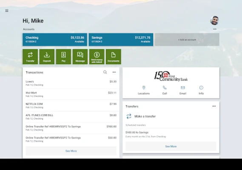Select the Savings account card
The width and height of the screenshot is (242, 170).
click(121, 40)
